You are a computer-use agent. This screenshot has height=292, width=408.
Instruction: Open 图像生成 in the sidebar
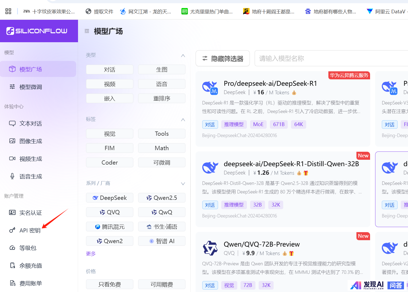pyautogui.click(x=38, y=141)
